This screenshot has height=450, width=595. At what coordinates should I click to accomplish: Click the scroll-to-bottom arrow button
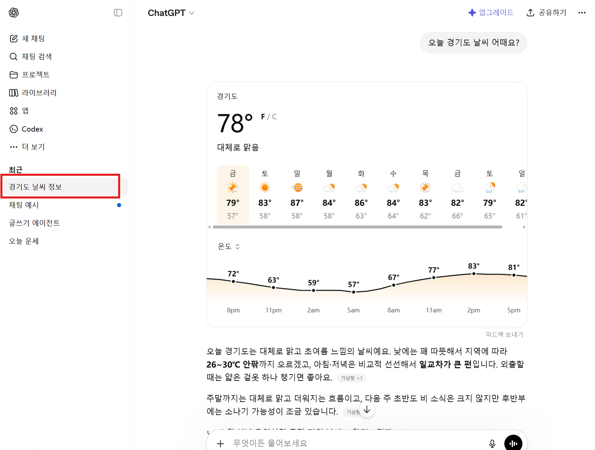[367, 410]
